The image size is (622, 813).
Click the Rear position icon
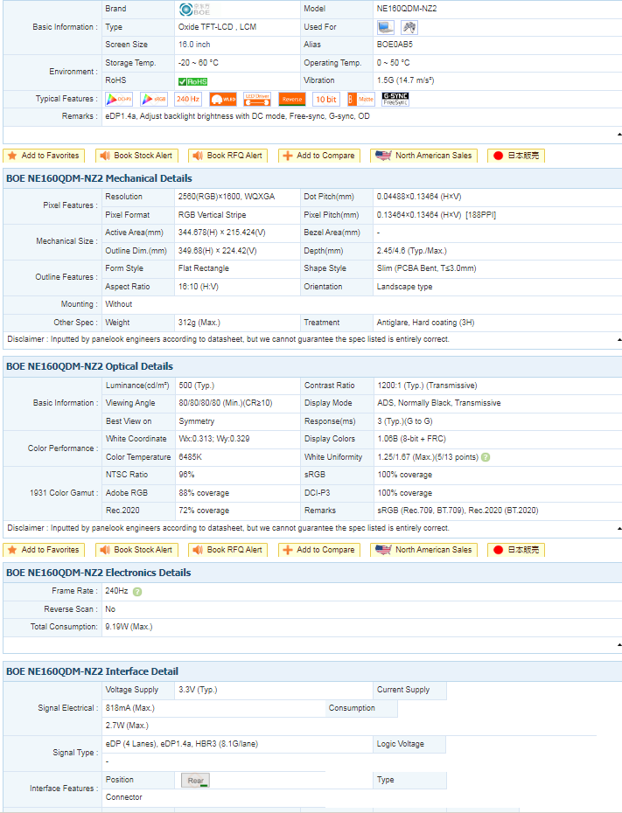click(x=195, y=781)
